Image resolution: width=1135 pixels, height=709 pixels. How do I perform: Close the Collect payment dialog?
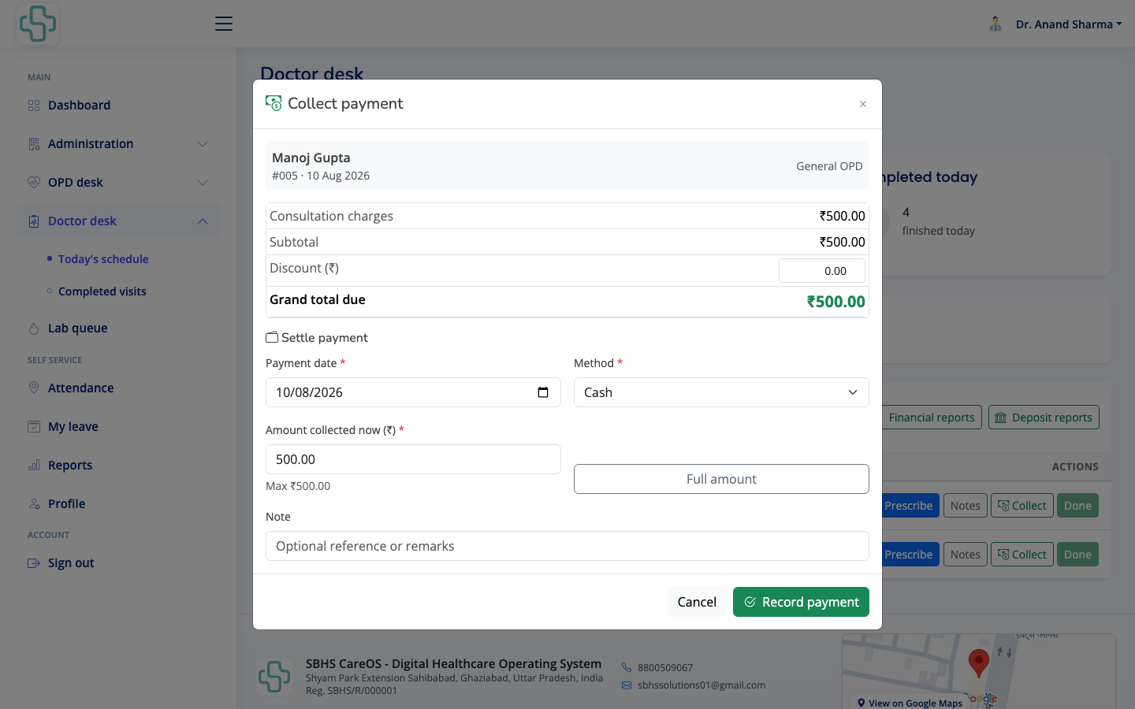coord(863,104)
